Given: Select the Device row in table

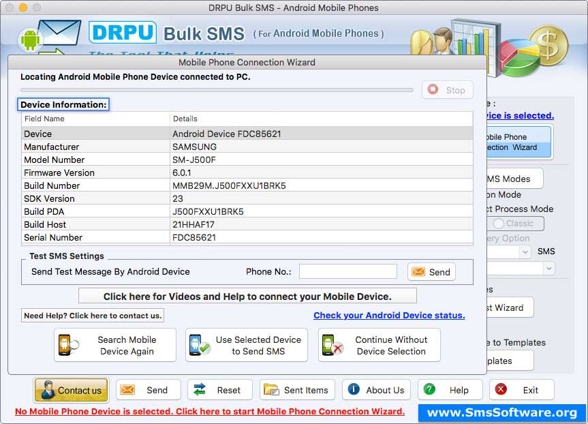Looking at the screenshot, I should click(x=247, y=134).
